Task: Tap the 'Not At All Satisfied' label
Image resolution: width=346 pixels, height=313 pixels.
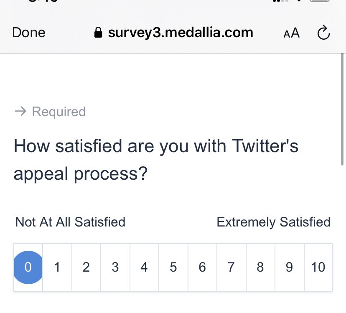Action: [70, 222]
